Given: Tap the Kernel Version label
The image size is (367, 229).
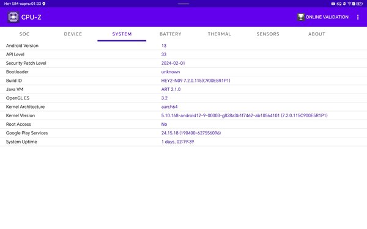Looking at the screenshot, I should click(x=20, y=115).
